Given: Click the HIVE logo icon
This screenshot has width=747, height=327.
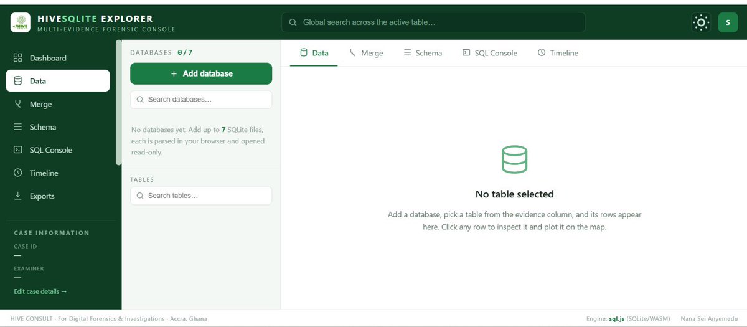Looking at the screenshot, I should (x=20, y=23).
